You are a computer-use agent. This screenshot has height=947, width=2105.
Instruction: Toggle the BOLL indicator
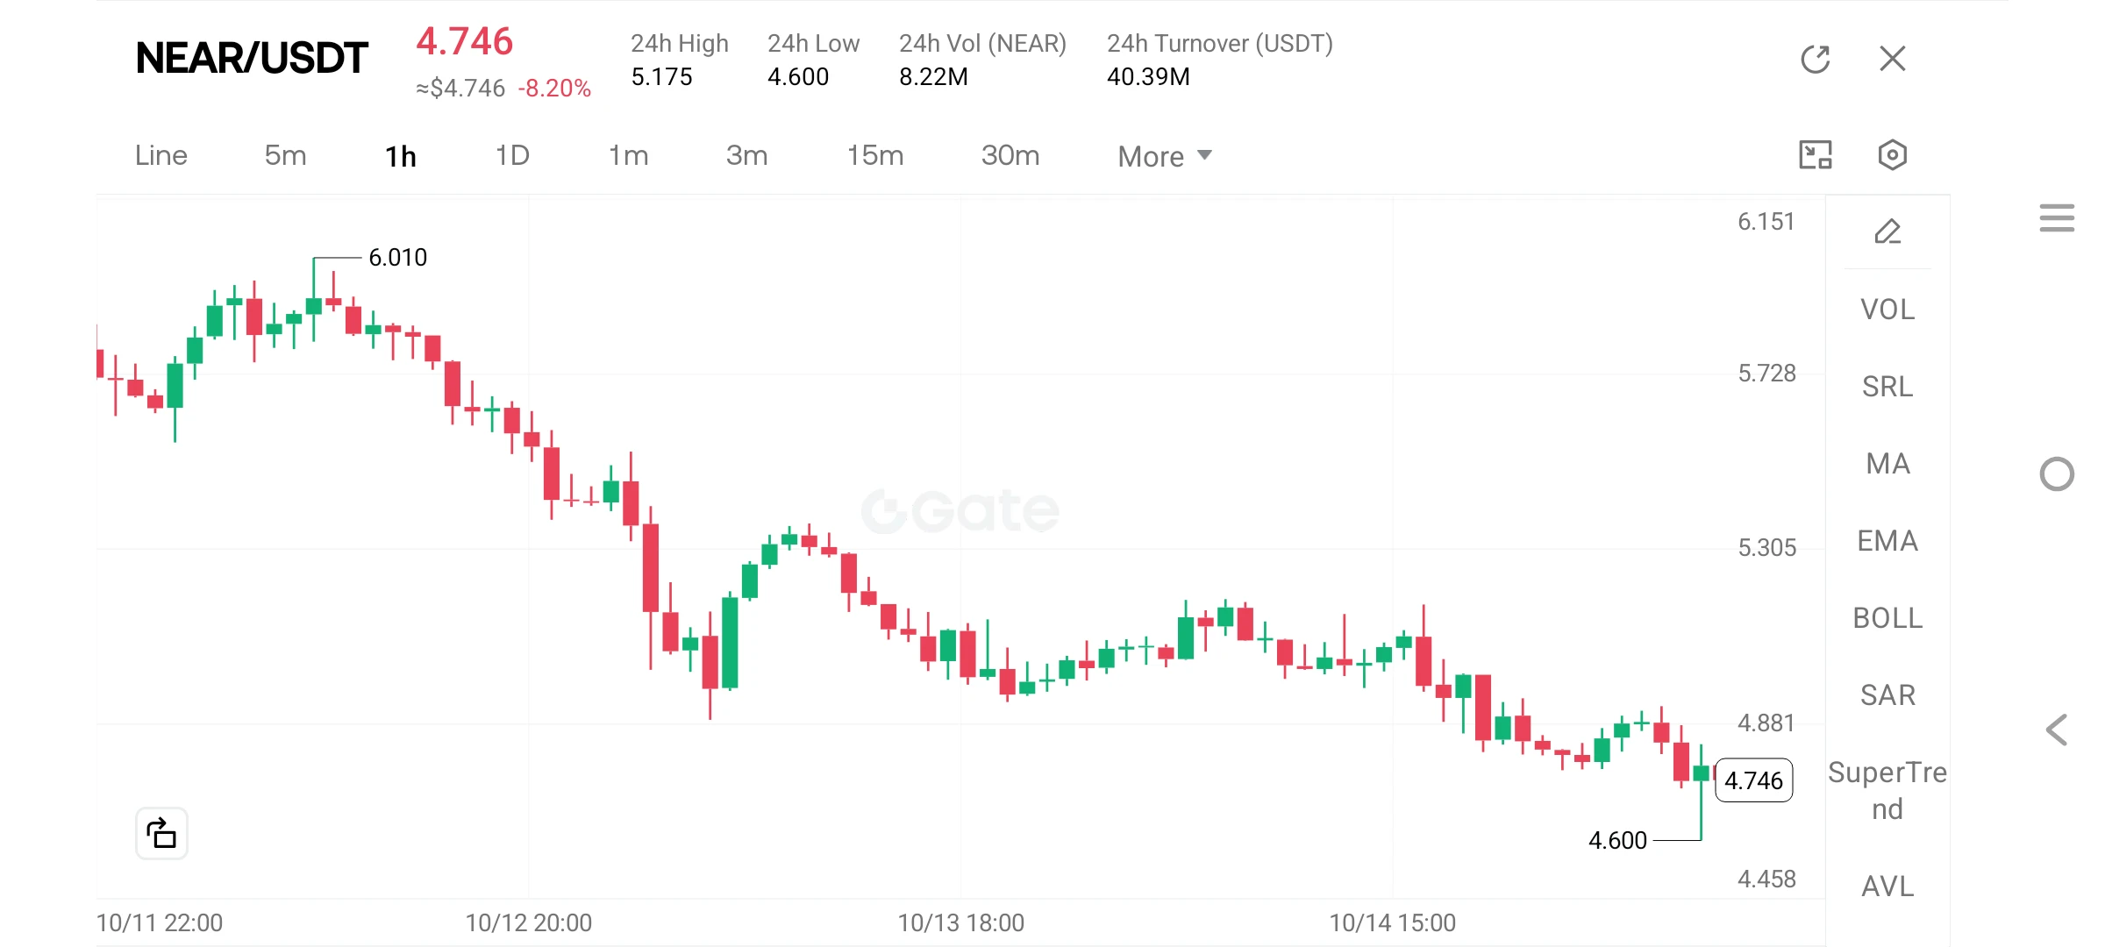[x=1887, y=618]
